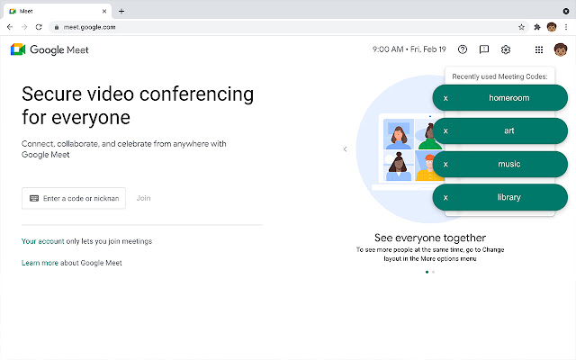Click the Google account profile avatar
576x360 pixels.
click(x=561, y=50)
